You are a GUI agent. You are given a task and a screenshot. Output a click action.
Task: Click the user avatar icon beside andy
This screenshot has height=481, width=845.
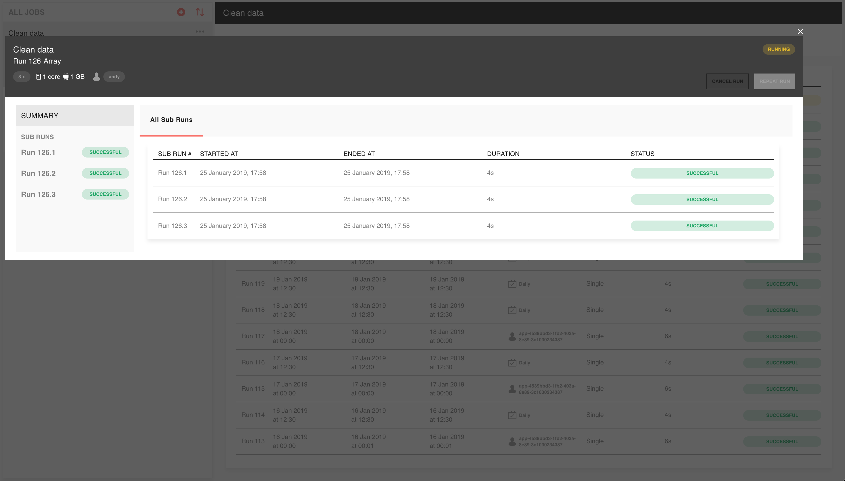96,77
